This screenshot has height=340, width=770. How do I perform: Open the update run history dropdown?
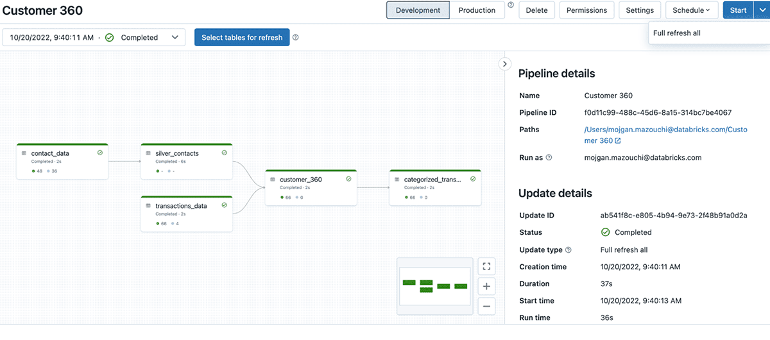click(x=94, y=37)
